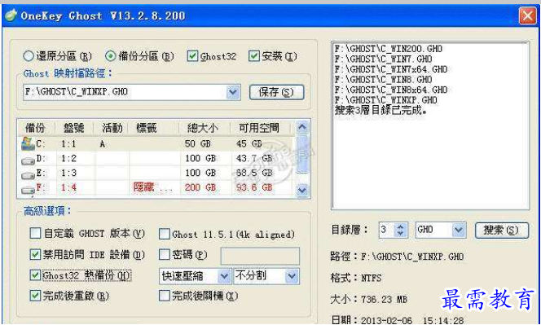Close the OneKey Ghost window
The image size is (541, 325).
pos(527,15)
